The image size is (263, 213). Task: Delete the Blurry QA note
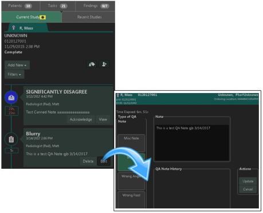88,161
